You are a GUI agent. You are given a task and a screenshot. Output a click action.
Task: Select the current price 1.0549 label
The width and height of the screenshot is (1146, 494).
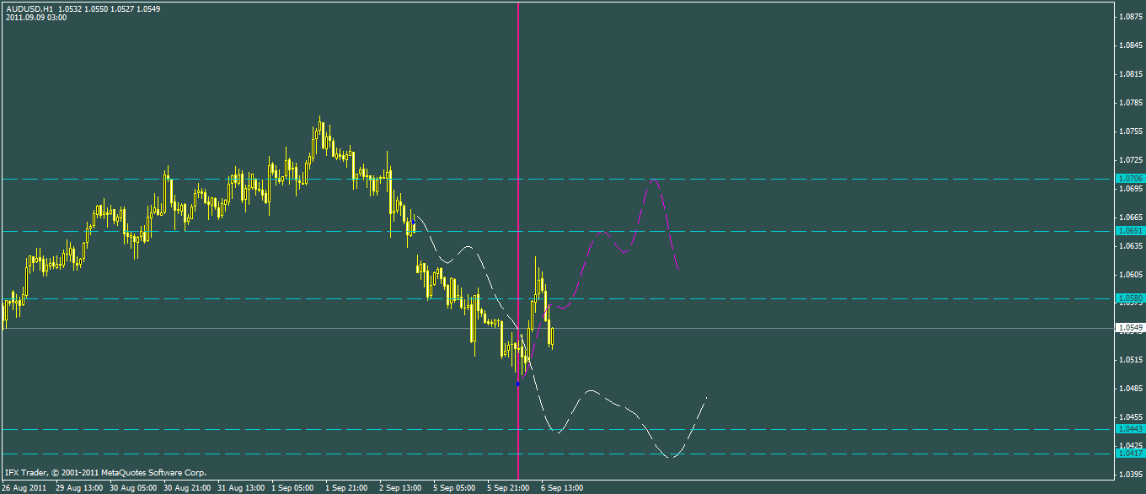pos(1130,328)
